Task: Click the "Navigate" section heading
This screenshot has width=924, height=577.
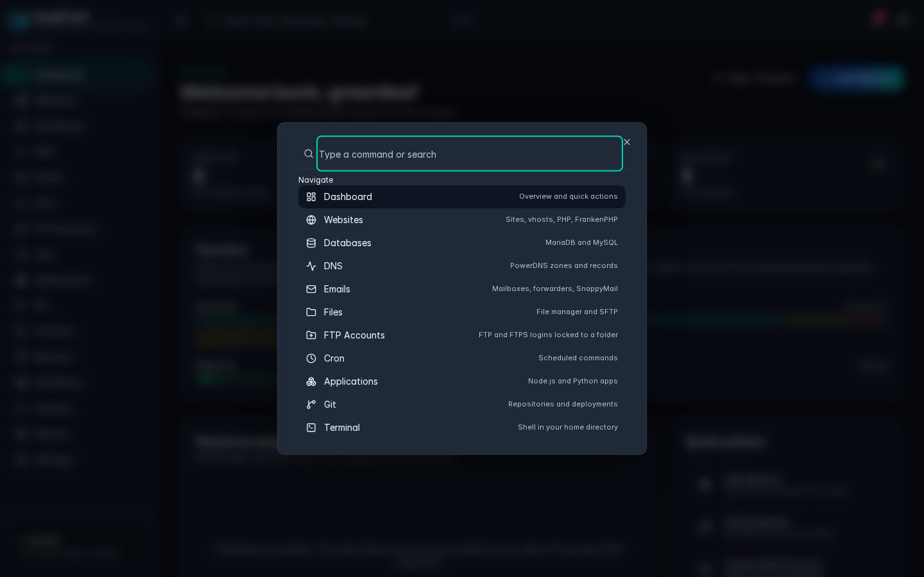Action: pos(316,180)
